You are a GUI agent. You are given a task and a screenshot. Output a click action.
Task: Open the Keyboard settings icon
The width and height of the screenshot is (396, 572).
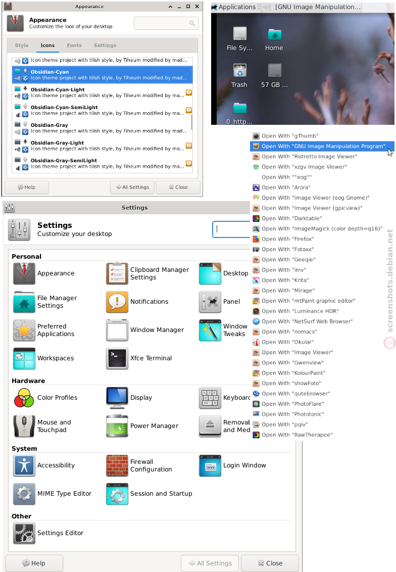[210, 398]
